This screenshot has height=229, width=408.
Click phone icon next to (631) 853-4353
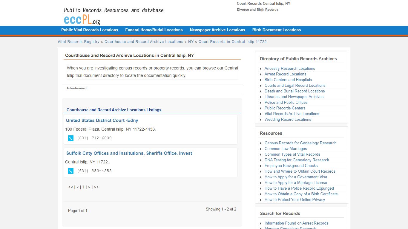[x=71, y=171]
